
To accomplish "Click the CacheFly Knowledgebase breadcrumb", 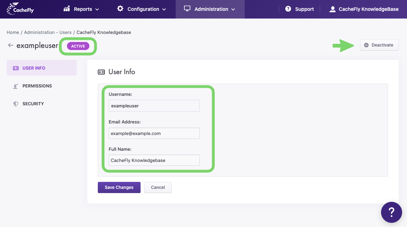I will point(104,33).
